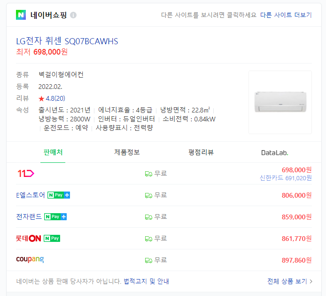Click the 롯데ON seller logo
The height and width of the screenshot is (296, 326).
pyautogui.click(x=29, y=238)
